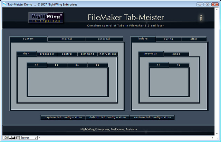Select the command tab
Image resolution: width=221 pixels, height=142 pixels.
click(87, 54)
